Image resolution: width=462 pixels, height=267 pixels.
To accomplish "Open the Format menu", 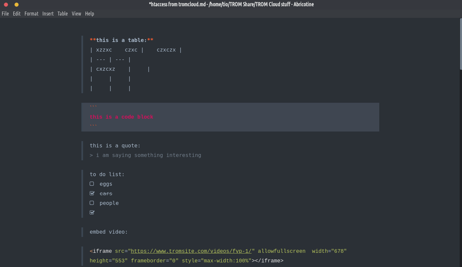I will tap(31, 14).
